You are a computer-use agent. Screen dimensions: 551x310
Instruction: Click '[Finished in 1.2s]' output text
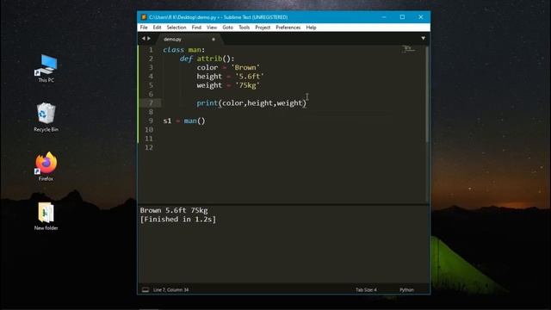tap(178, 220)
